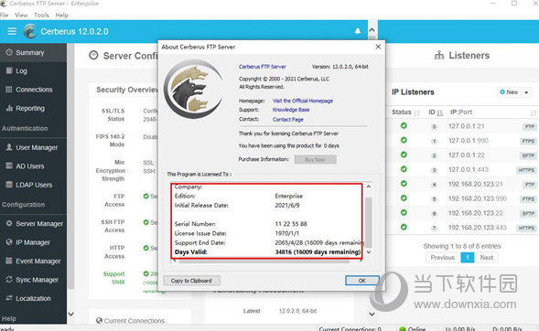The image size is (539, 331).
Task: Open Event Manager
Action: 33,261
